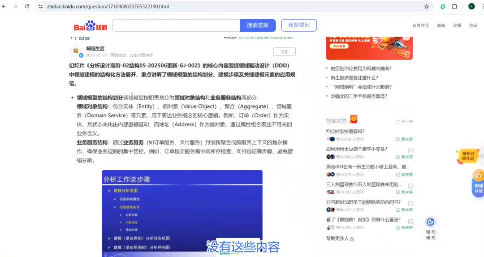Open 商城 link in top navigation

441,26
